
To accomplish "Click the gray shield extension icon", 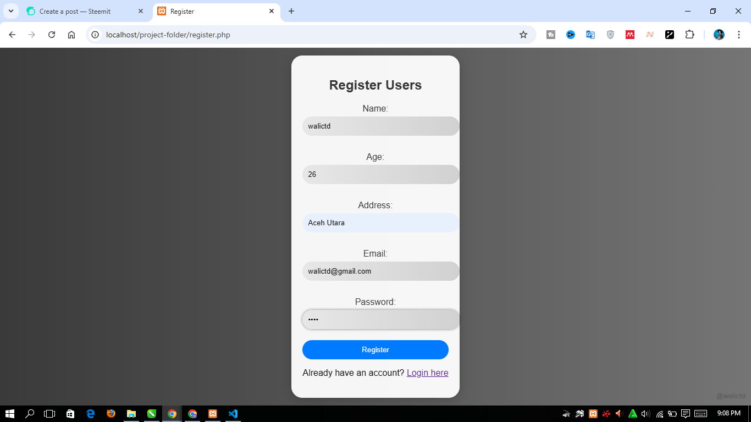I will click(610, 35).
